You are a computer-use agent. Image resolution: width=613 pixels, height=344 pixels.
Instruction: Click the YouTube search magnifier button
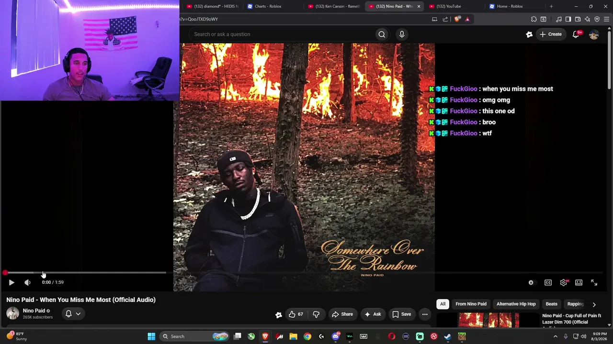tap(382, 34)
